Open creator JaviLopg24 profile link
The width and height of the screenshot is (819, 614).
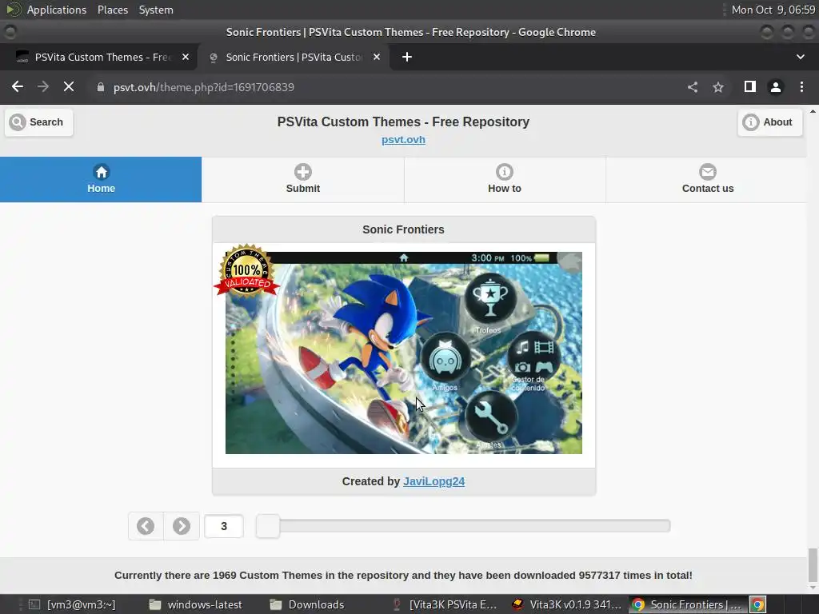pyautogui.click(x=433, y=481)
